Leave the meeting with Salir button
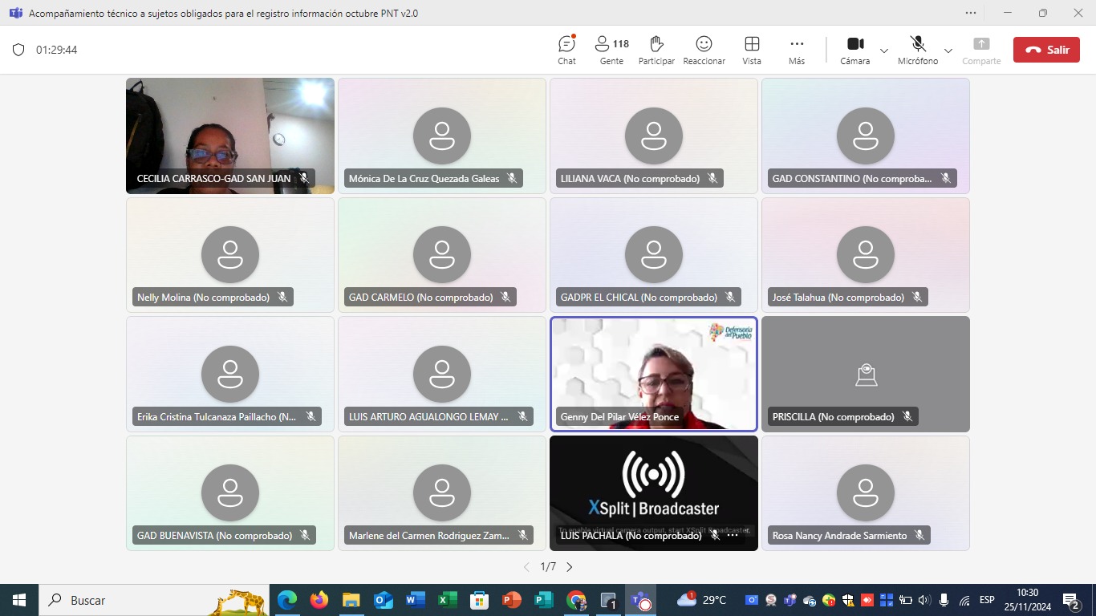The width and height of the screenshot is (1096, 616). pyautogui.click(x=1045, y=50)
